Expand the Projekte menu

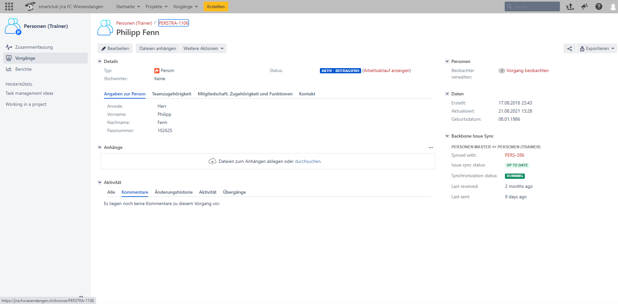[157, 6]
